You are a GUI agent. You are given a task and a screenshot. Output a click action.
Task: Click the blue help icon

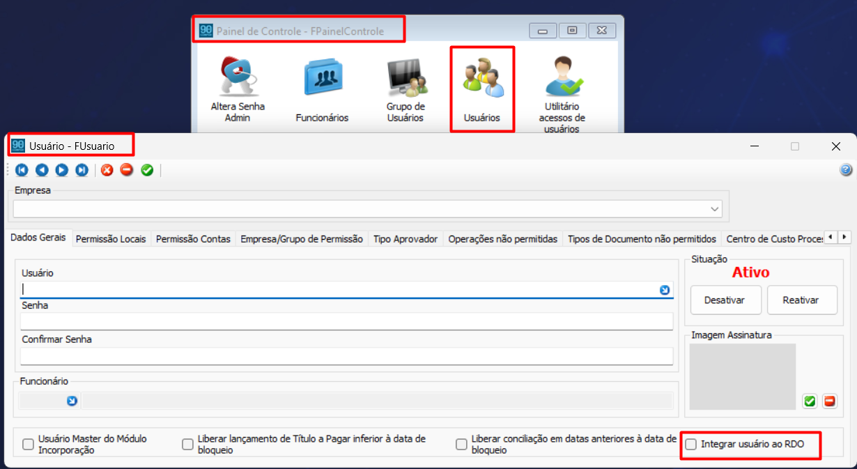click(846, 170)
